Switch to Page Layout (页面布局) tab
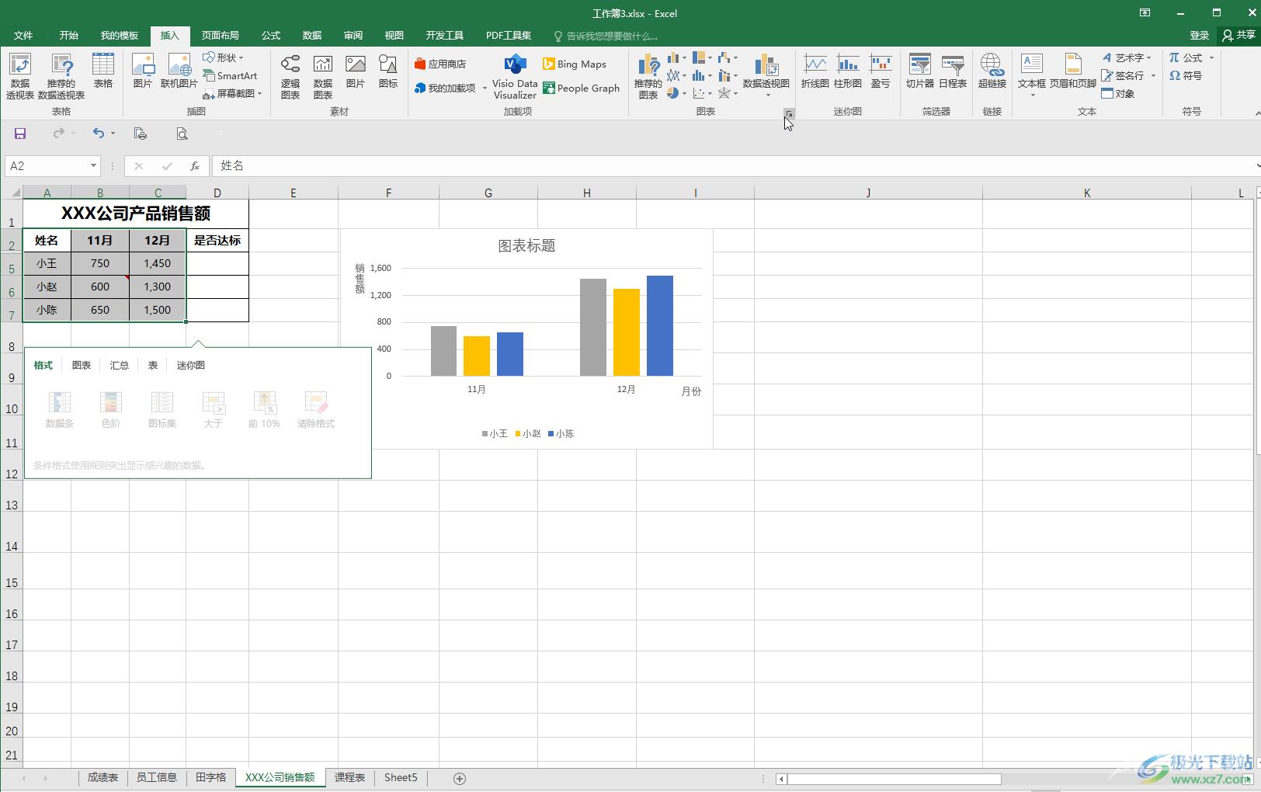 click(221, 35)
